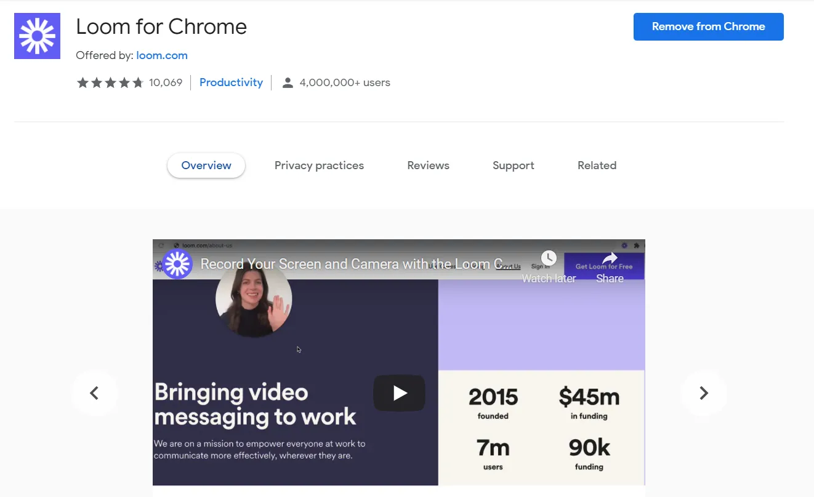Open the Productivity category link
814x497 pixels.
point(231,82)
